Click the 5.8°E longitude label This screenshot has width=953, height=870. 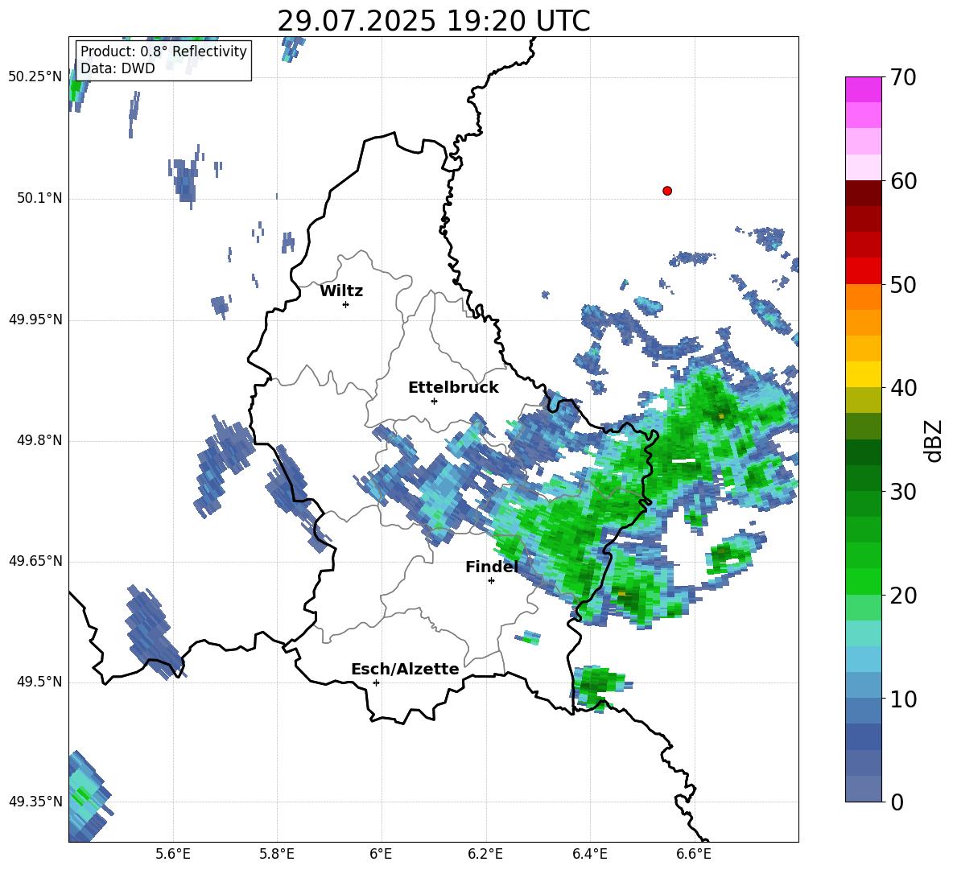pos(277,854)
